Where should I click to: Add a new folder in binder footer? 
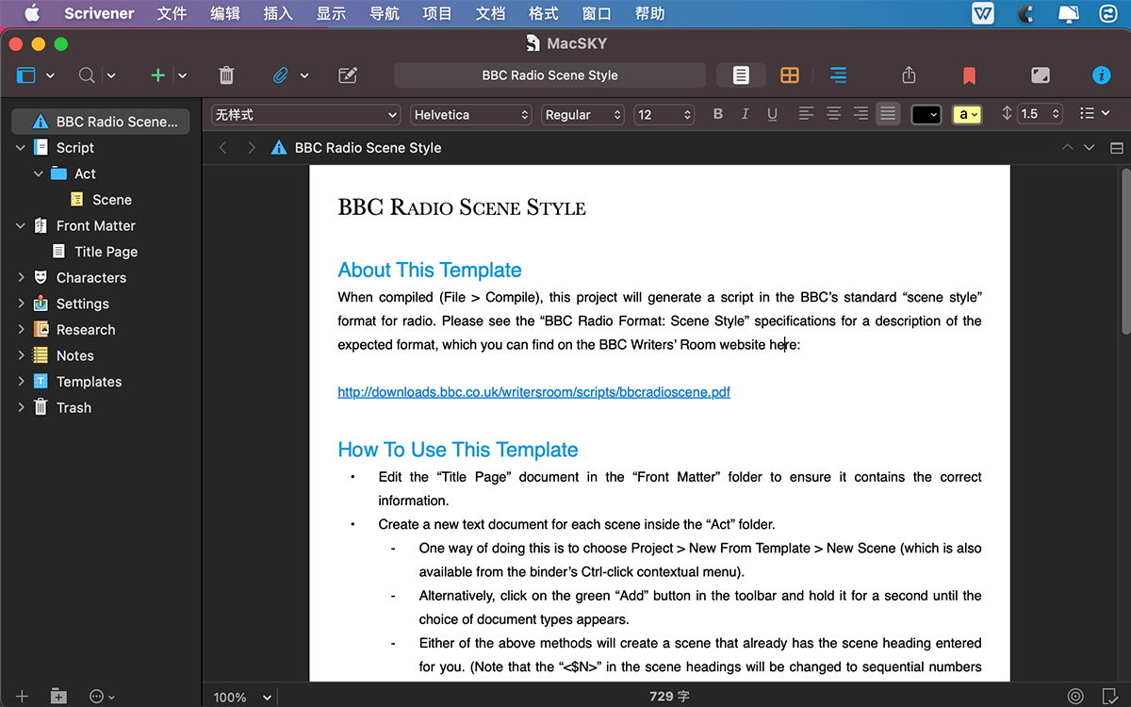[x=58, y=697]
